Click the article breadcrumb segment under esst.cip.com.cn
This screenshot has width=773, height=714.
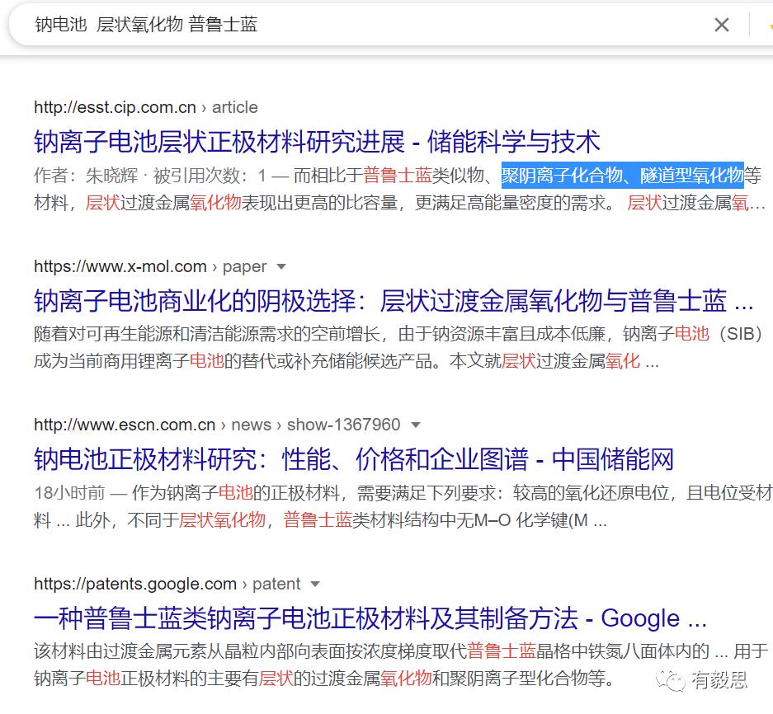coord(236,107)
